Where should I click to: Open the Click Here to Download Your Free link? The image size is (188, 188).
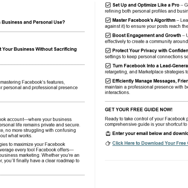pos(150,143)
